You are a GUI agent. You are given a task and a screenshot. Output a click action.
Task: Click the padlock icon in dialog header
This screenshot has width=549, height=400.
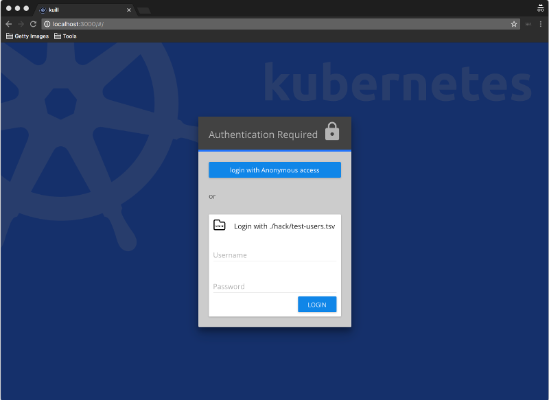click(332, 131)
